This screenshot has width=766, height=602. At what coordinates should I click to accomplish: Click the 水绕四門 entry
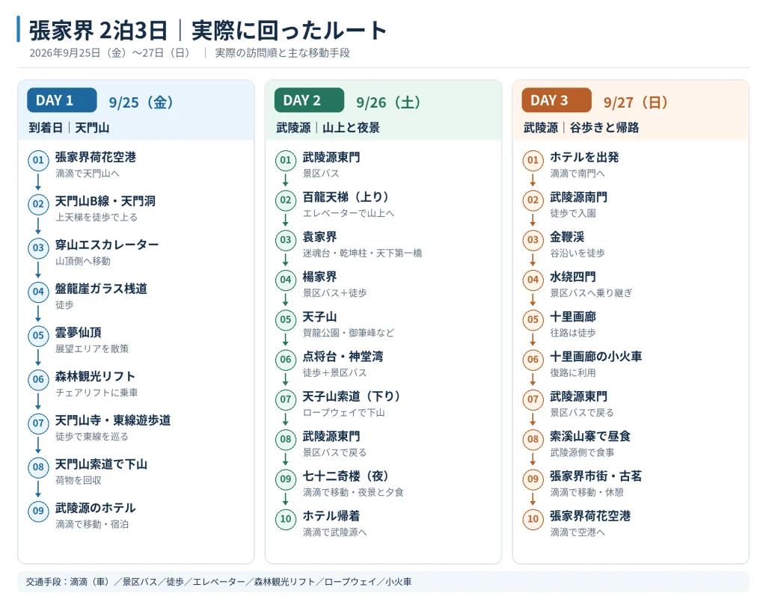572,277
